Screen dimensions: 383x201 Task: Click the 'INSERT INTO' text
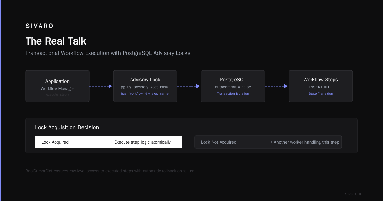pos(321,87)
